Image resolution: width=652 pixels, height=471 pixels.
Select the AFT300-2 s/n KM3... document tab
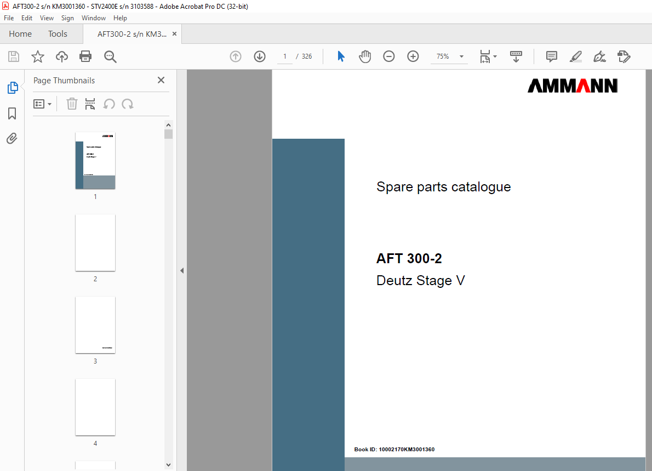click(x=132, y=34)
